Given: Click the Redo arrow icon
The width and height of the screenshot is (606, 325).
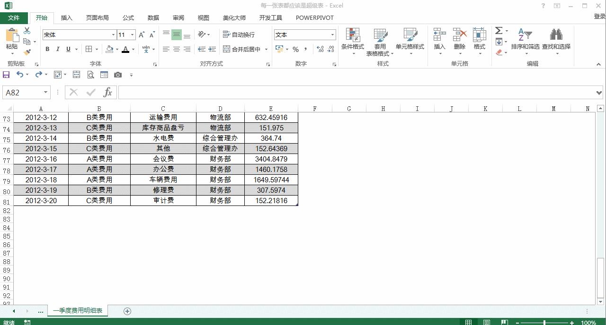Looking at the screenshot, I should pos(39,75).
